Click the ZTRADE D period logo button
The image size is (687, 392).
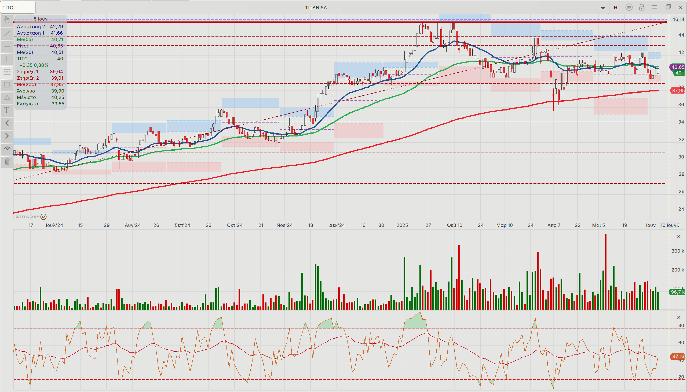(43, 216)
